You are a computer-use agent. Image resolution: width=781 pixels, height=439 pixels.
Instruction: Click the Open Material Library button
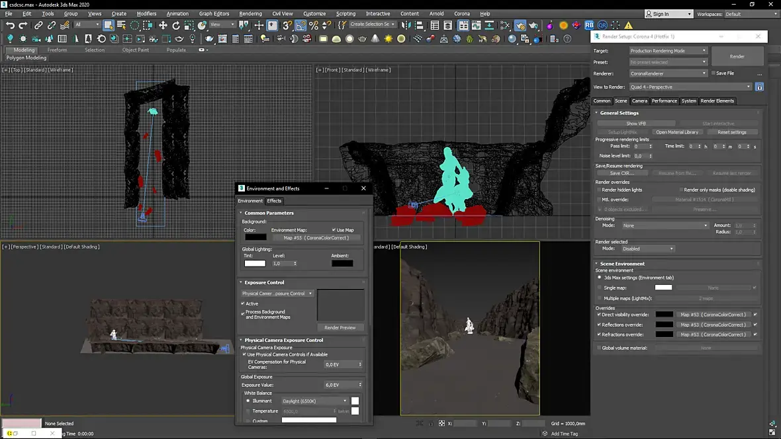[x=676, y=132]
